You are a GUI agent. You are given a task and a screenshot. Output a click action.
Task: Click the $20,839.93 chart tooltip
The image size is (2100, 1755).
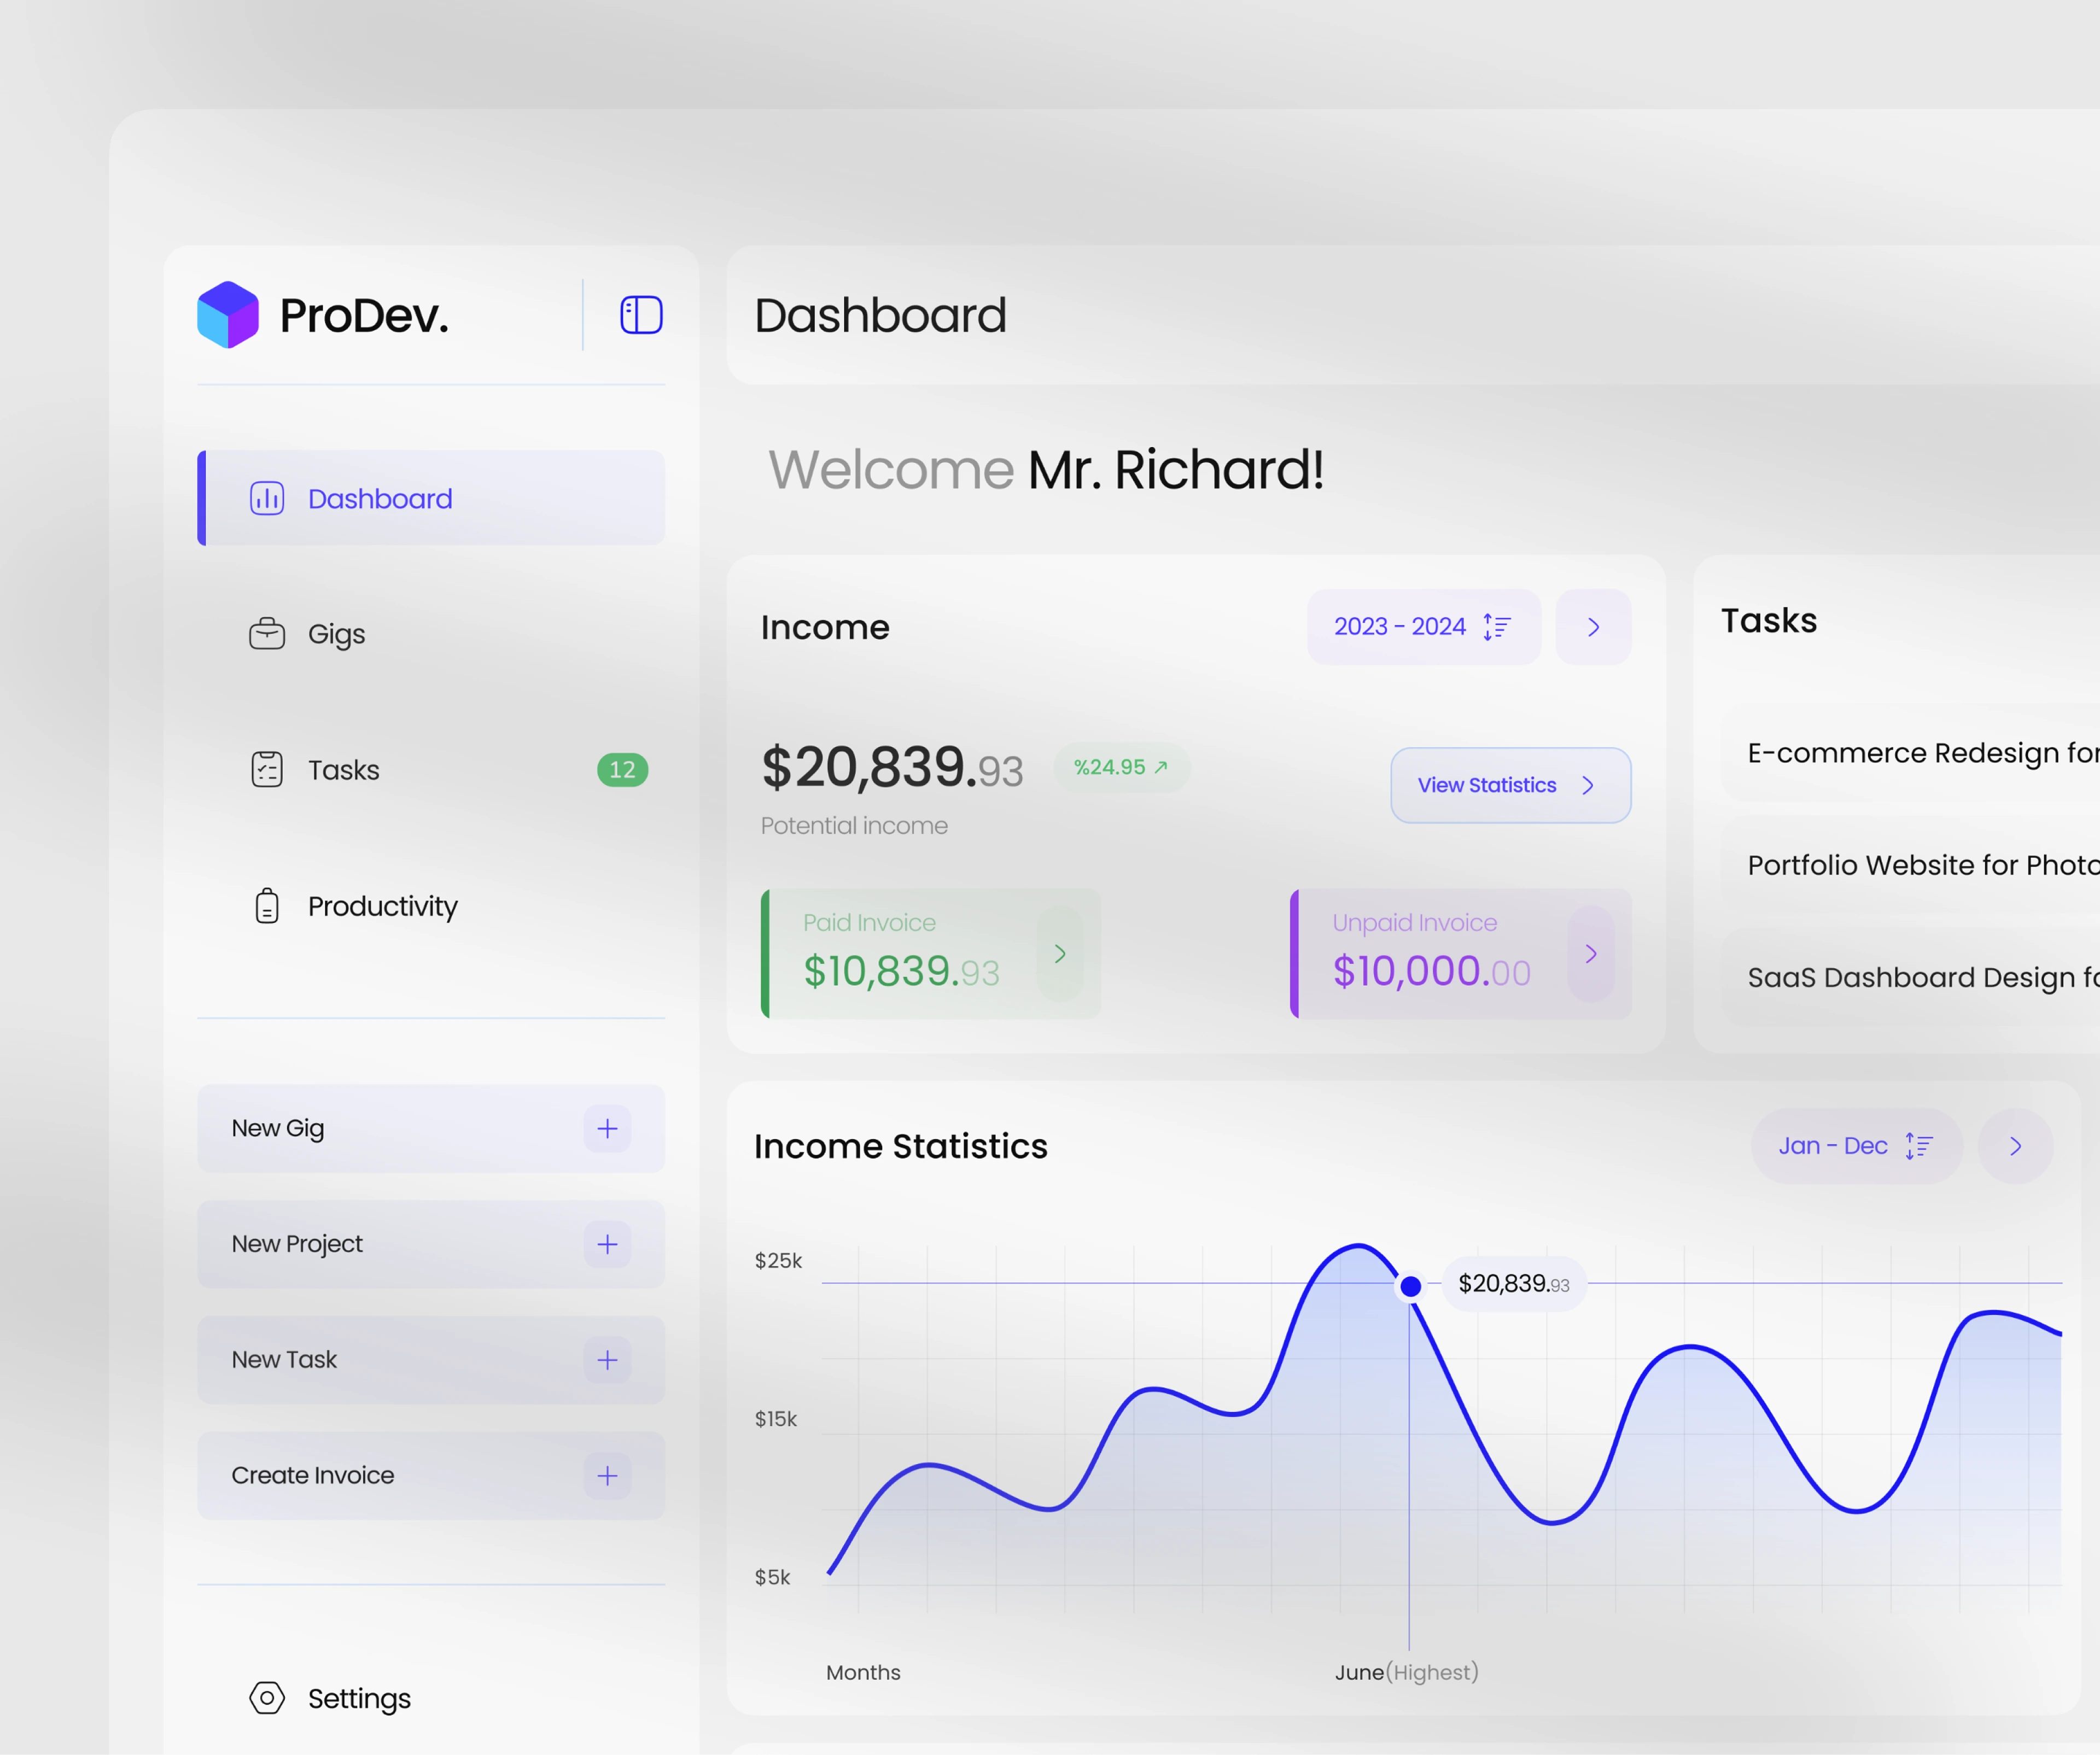click(x=1513, y=1284)
